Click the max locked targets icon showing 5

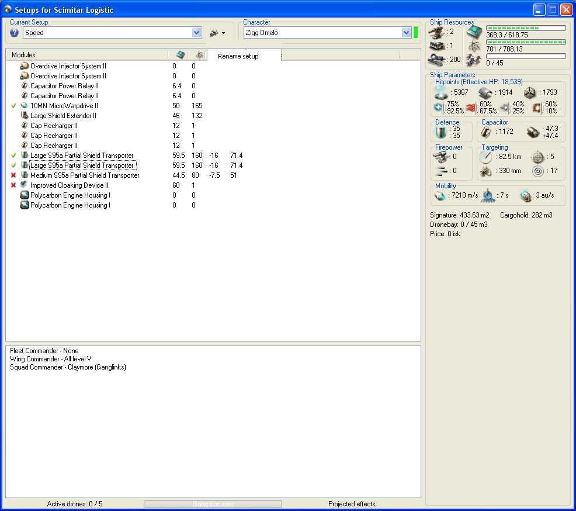point(538,157)
